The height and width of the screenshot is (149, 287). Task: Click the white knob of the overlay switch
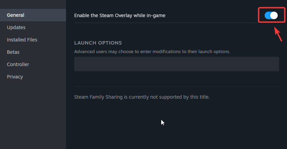tap(274, 15)
